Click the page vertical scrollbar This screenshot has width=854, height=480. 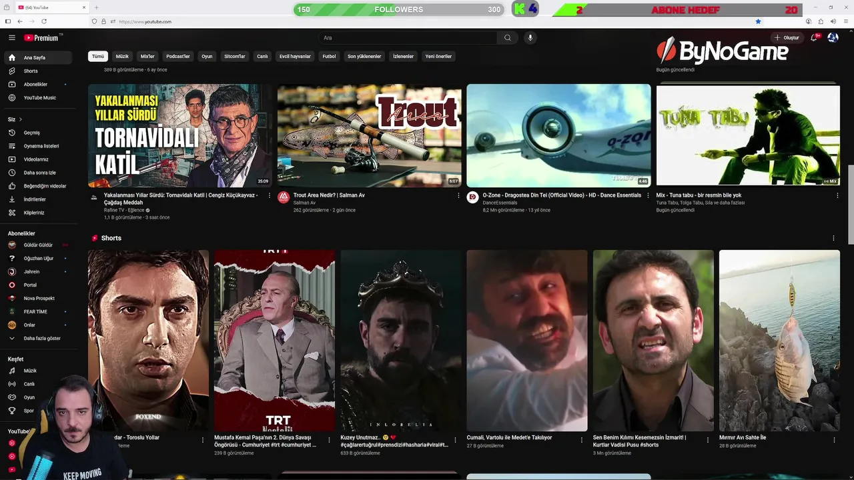pyautogui.click(x=850, y=205)
